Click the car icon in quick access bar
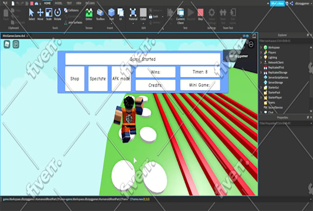Image resolution: width=313 pixels, height=211 pixels. pyautogui.click(x=37, y=4)
